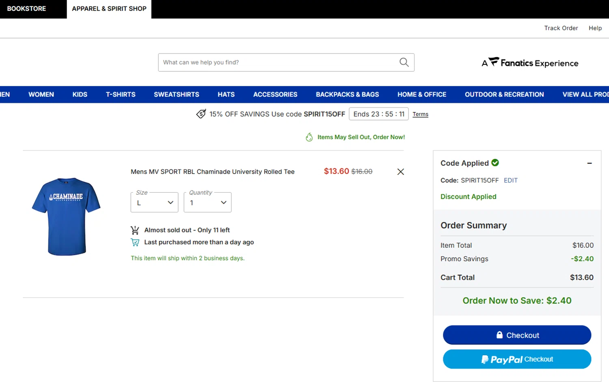Switch to the Bookstore tab

(27, 9)
